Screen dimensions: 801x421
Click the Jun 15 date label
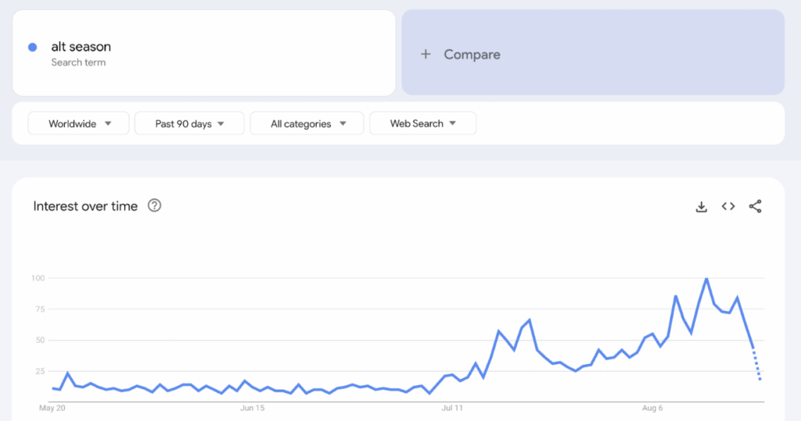point(253,408)
